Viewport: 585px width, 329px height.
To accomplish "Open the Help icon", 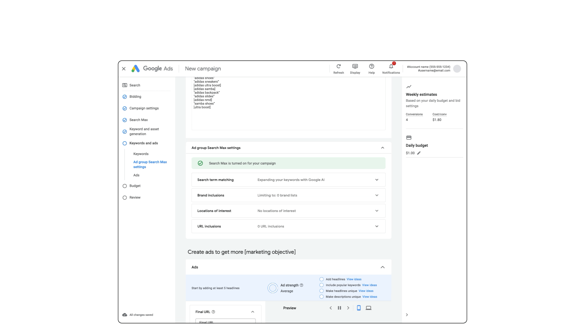I will point(371,66).
